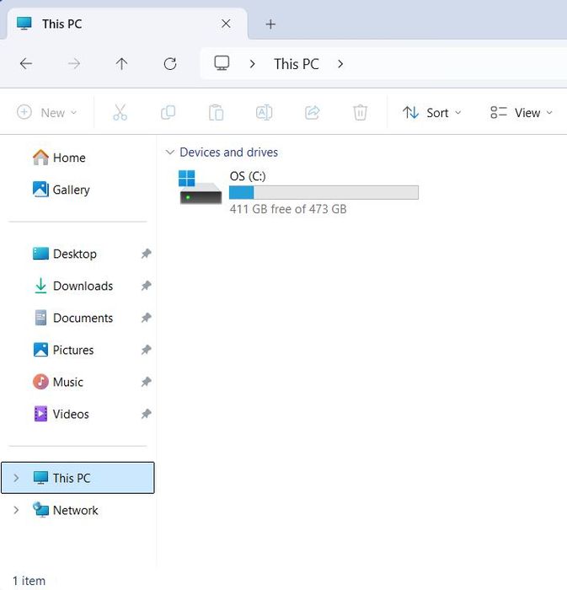
Task: Open the View options dropdown
Action: [x=522, y=112]
